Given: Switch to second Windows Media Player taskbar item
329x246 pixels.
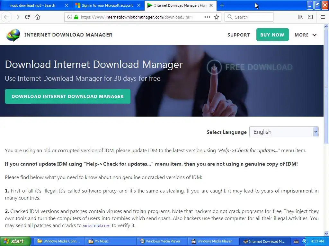Looking at the screenshot, I should 213,241.
